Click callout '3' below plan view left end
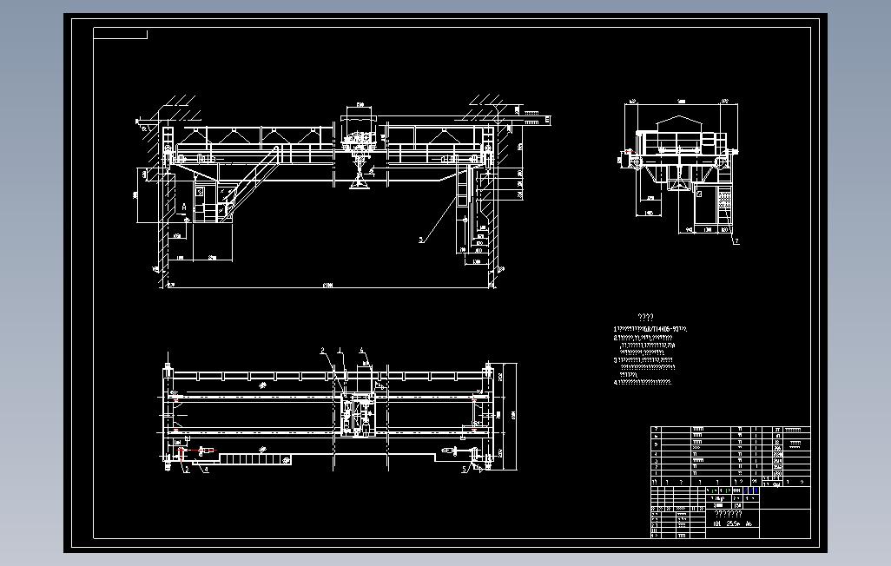Viewport: 891px width, 566px height. pyautogui.click(x=187, y=470)
